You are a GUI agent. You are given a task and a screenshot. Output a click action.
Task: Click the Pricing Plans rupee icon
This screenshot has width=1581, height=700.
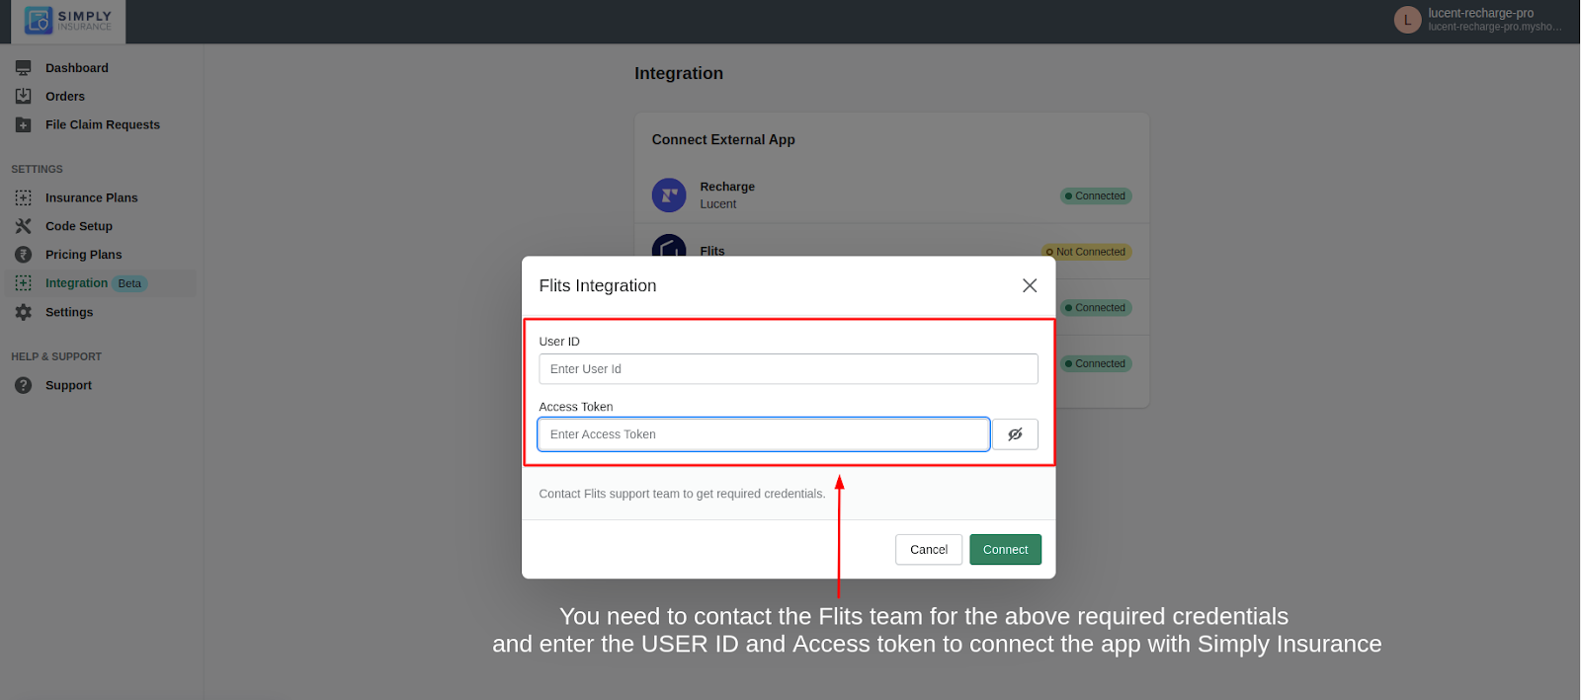[24, 255]
